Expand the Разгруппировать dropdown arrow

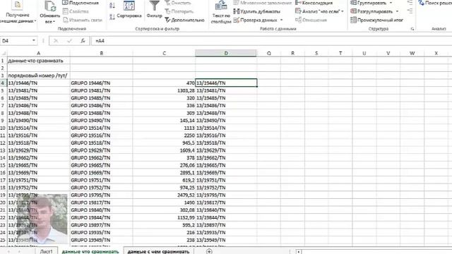coord(397,11)
